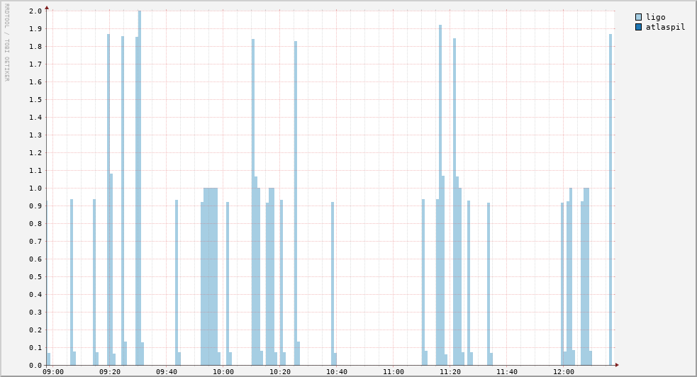Viewport: 697px width, 377px height.
Task: Click the dark blue atlaspil legend swatch
Action: pyautogui.click(x=638, y=27)
